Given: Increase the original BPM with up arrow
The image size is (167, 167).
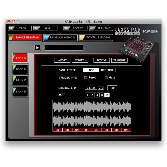Looking at the screenshot, I should [x=102, y=88].
